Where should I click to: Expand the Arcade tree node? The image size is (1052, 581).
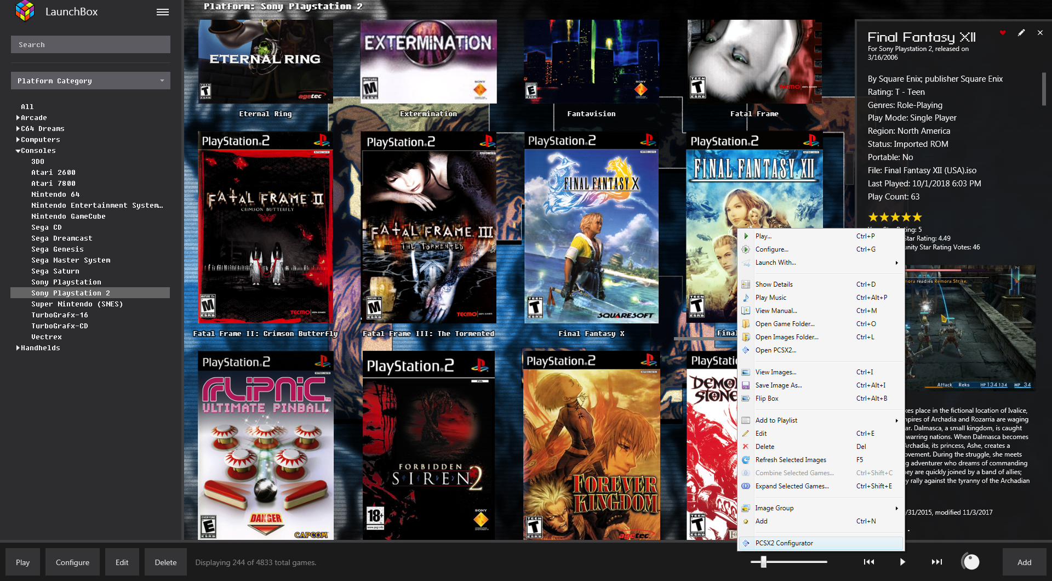18,118
